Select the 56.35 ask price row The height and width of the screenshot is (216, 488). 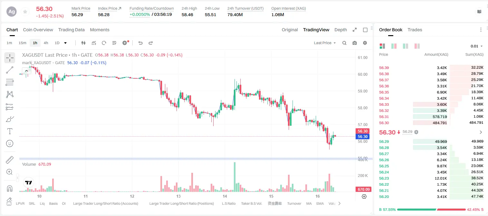[431, 92]
